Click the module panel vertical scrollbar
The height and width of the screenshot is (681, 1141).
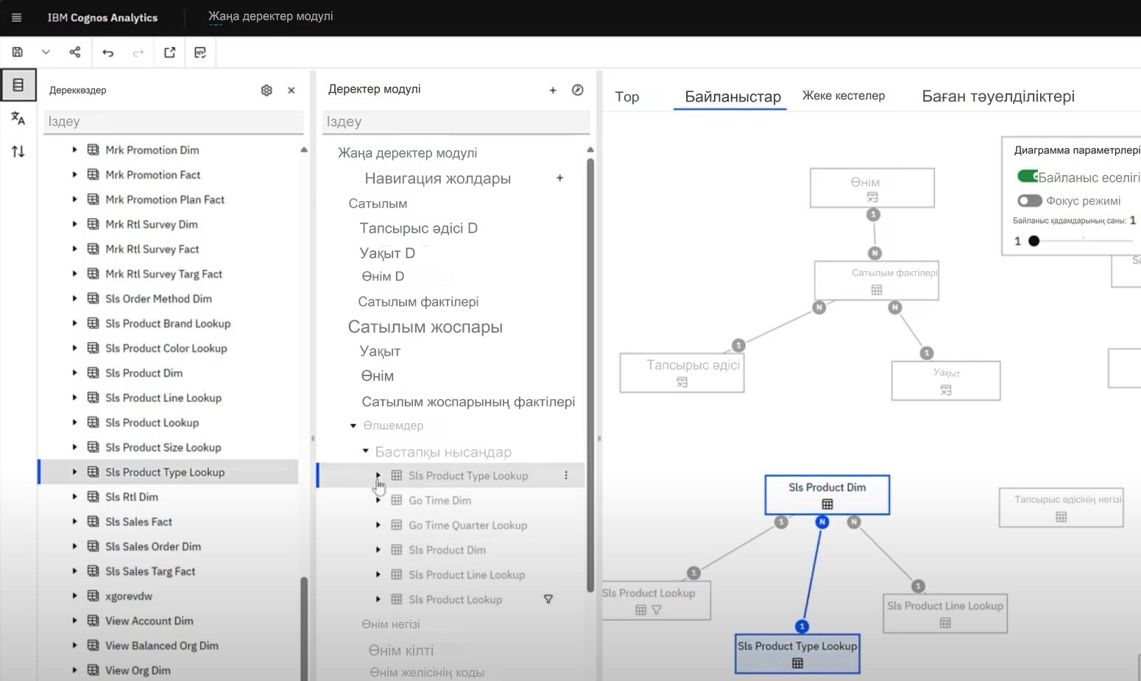pyautogui.click(x=590, y=374)
